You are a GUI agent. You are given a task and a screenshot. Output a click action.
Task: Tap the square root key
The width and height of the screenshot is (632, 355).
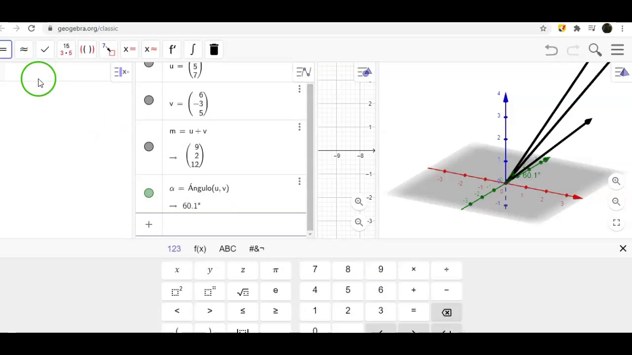pyautogui.click(x=243, y=291)
